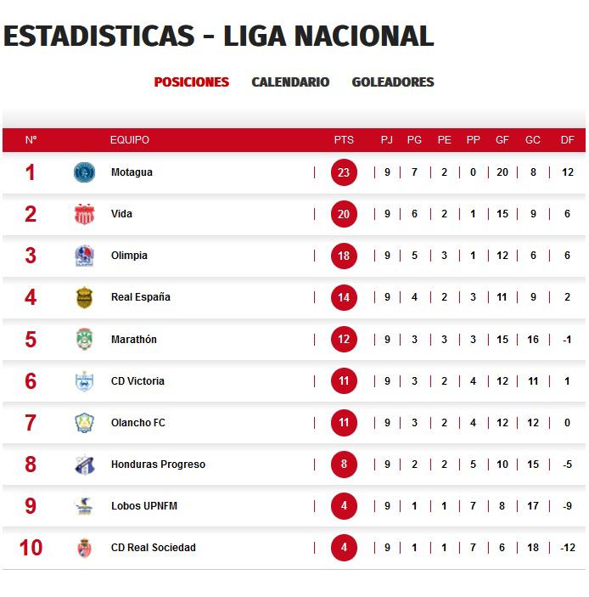Click the Lobos UPNFM team crest
This screenshot has width=589, height=597.
[84, 506]
